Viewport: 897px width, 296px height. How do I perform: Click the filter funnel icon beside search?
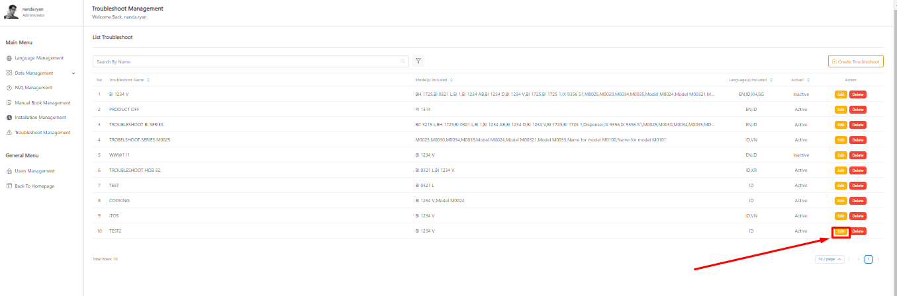pyautogui.click(x=418, y=61)
